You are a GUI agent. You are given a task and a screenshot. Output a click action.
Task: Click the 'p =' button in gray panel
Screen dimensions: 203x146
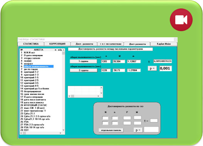(138, 130)
